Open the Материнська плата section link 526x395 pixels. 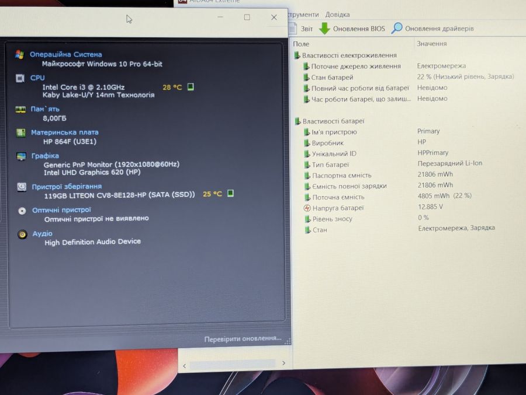pyautogui.click(x=65, y=132)
